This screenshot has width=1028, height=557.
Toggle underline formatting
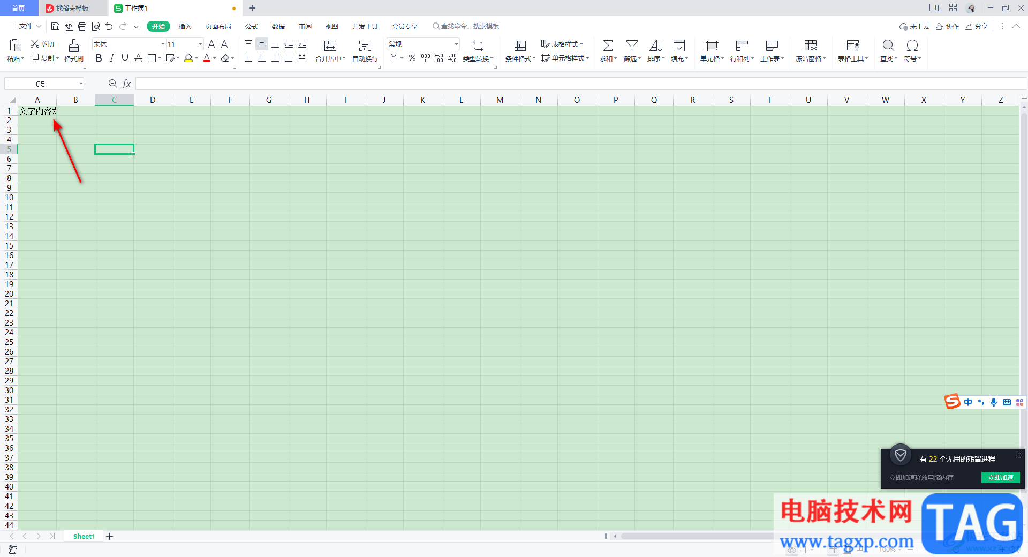(x=125, y=58)
